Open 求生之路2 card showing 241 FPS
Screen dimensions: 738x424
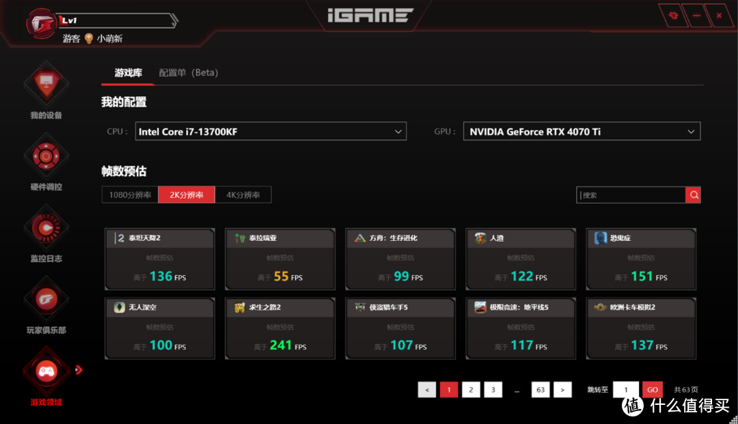(280, 328)
